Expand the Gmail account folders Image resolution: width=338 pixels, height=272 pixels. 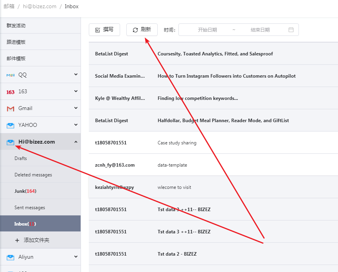[76, 108]
